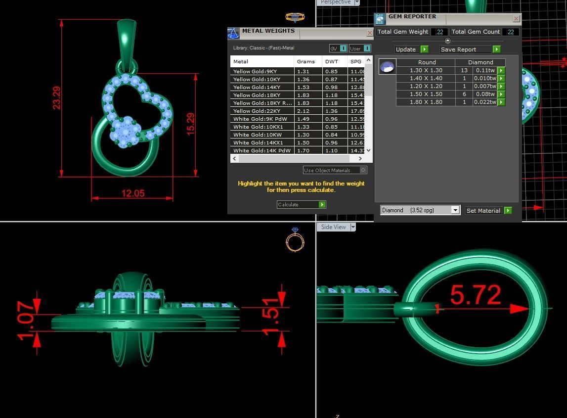Click the Round column header
This screenshot has width=567, height=418.
[427, 62]
